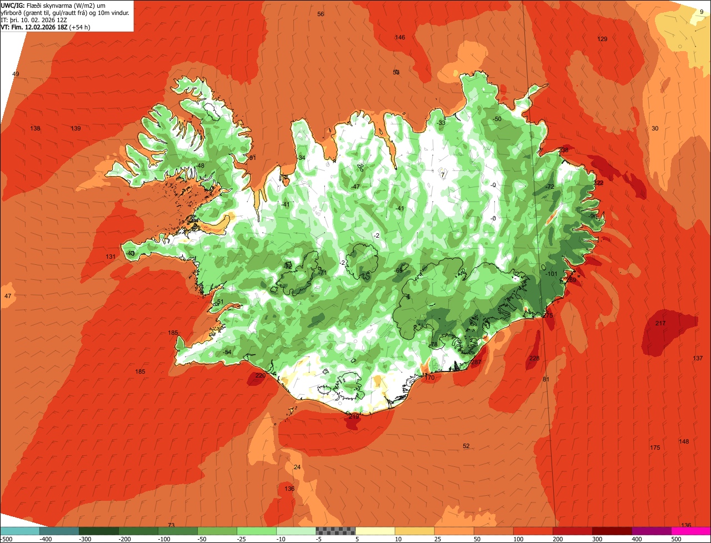Click the map value -47

coord(355,187)
